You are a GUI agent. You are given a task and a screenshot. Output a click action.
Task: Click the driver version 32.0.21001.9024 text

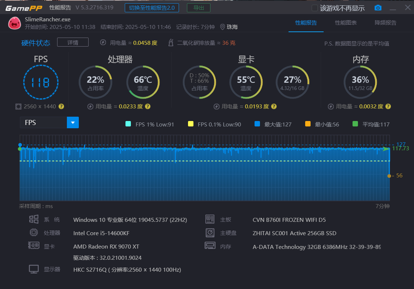pyautogui.click(x=107, y=258)
